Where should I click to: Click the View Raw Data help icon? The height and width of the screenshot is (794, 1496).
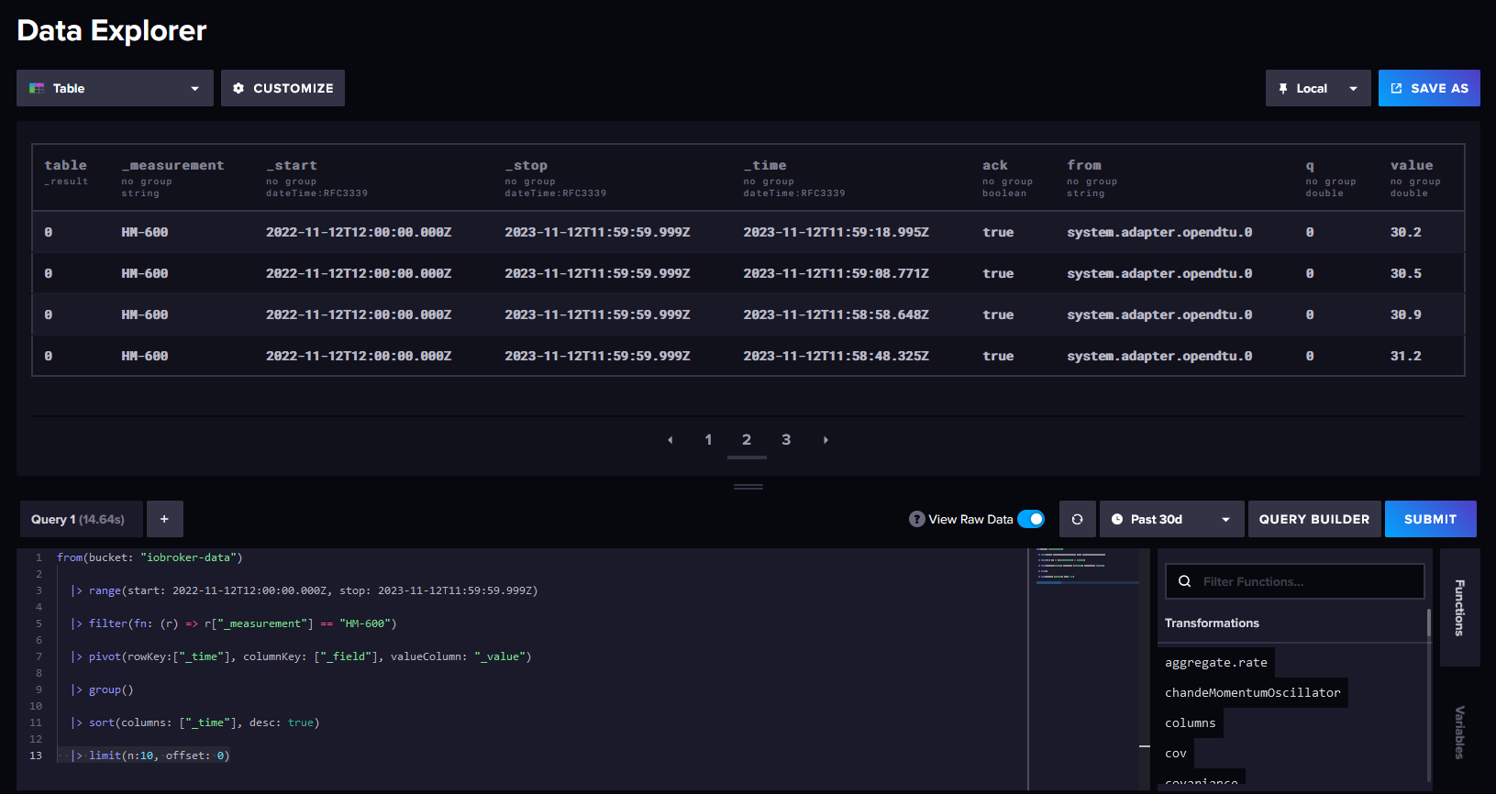click(916, 519)
